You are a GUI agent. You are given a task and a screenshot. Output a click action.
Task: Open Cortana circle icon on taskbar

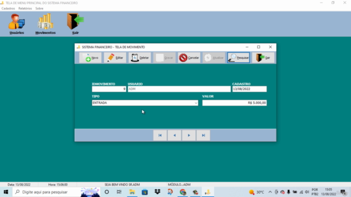click(107, 192)
